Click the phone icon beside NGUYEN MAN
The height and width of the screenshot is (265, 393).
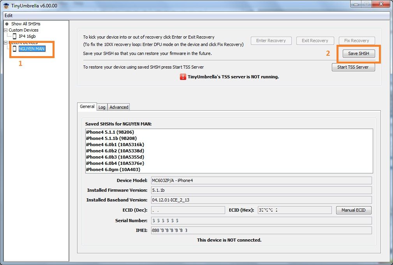(x=14, y=49)
